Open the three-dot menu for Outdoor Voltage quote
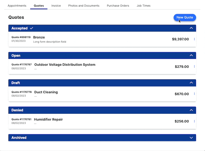The height and width of the screenshot is (151, 205). point(194,67)
